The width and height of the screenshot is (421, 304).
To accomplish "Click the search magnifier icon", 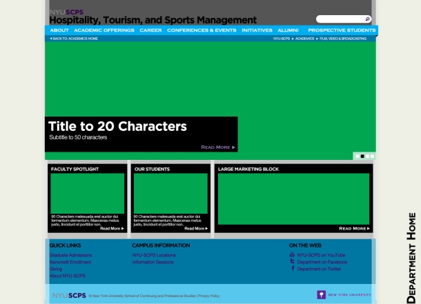I will [367, 19].
